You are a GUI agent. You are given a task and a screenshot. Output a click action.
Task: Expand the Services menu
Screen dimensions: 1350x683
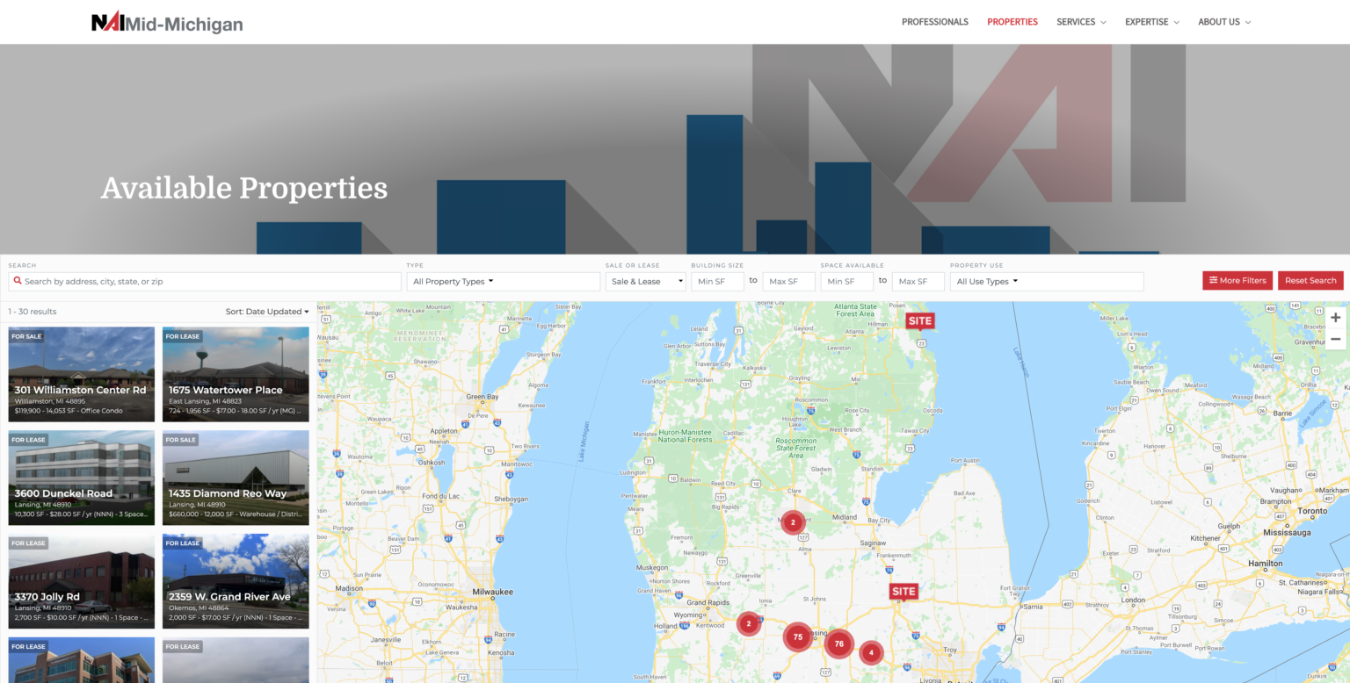pyautogui.click(x=1081, y=22)
